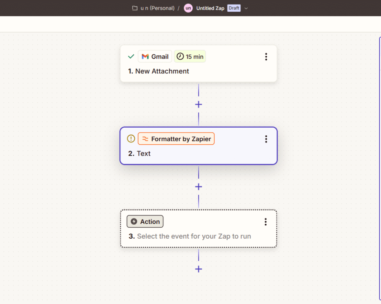Click the 15 min polling interval badge
381x304 pixels.
[190, 57]
